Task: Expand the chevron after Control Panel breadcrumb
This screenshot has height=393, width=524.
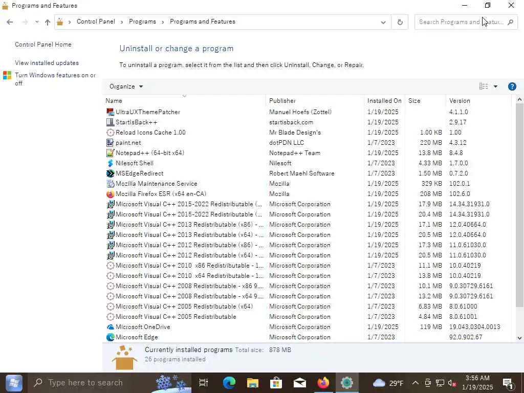Action: pyautogui.click(x=122, y=22)
